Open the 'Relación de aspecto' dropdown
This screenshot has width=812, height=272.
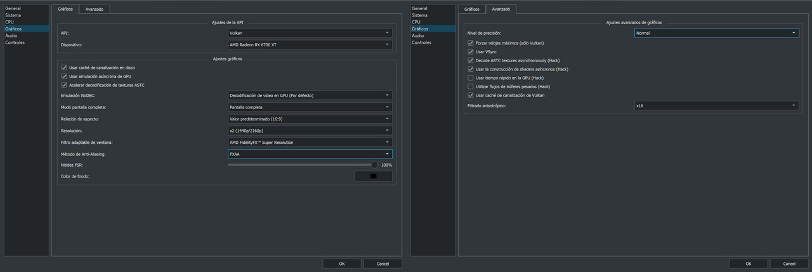310,119
